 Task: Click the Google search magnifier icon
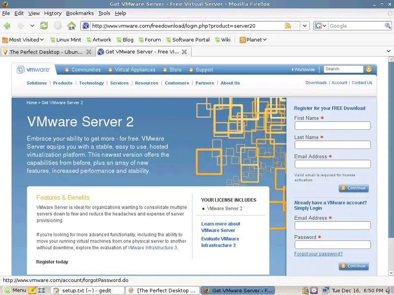click(388, 26)
